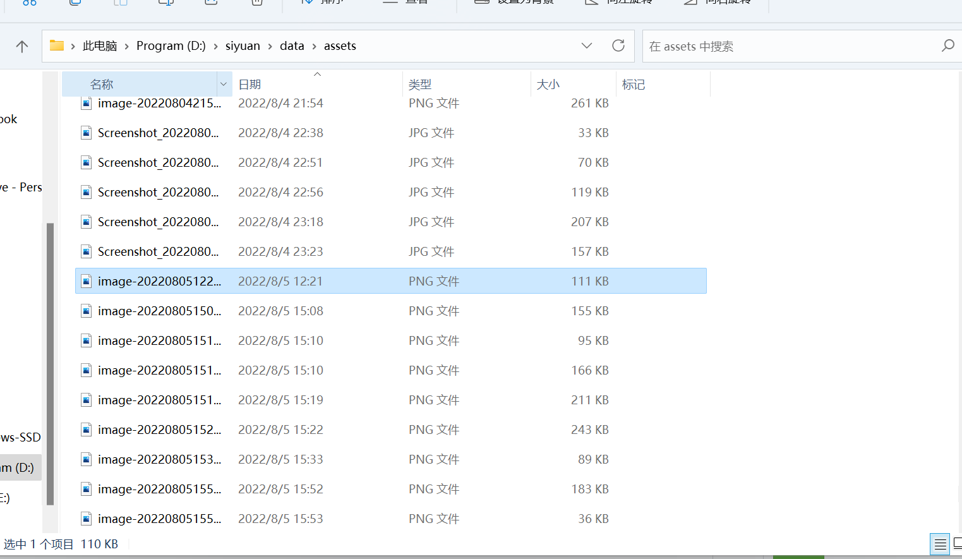
Task: Click the date 2022/8/5 15:53
Action: coord(280,519)
